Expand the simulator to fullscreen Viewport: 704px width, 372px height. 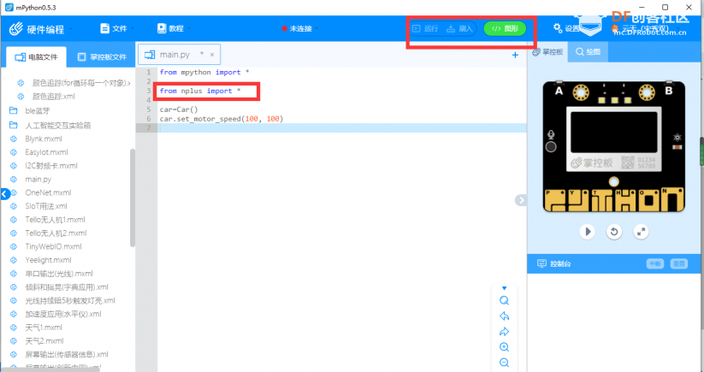[x=642, y=232]
